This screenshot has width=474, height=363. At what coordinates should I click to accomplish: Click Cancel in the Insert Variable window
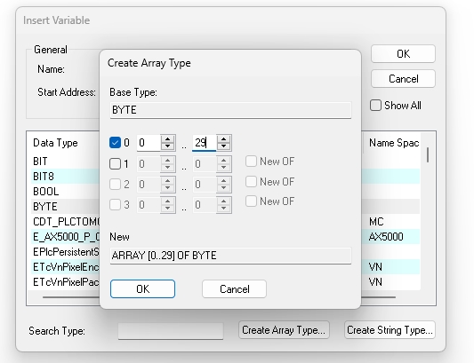coord(403,79)
